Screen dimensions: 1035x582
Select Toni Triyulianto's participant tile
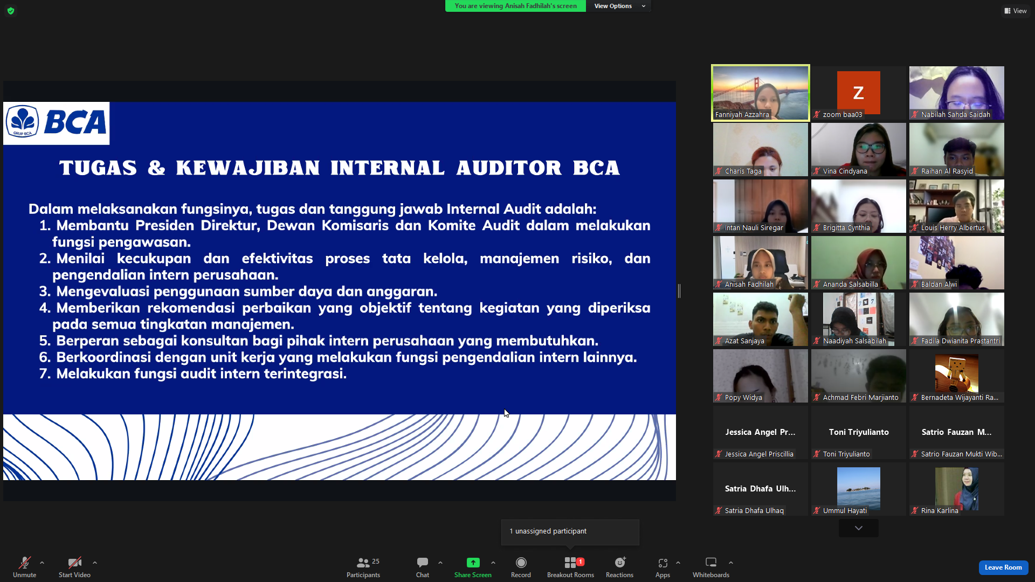click(859, 432)
